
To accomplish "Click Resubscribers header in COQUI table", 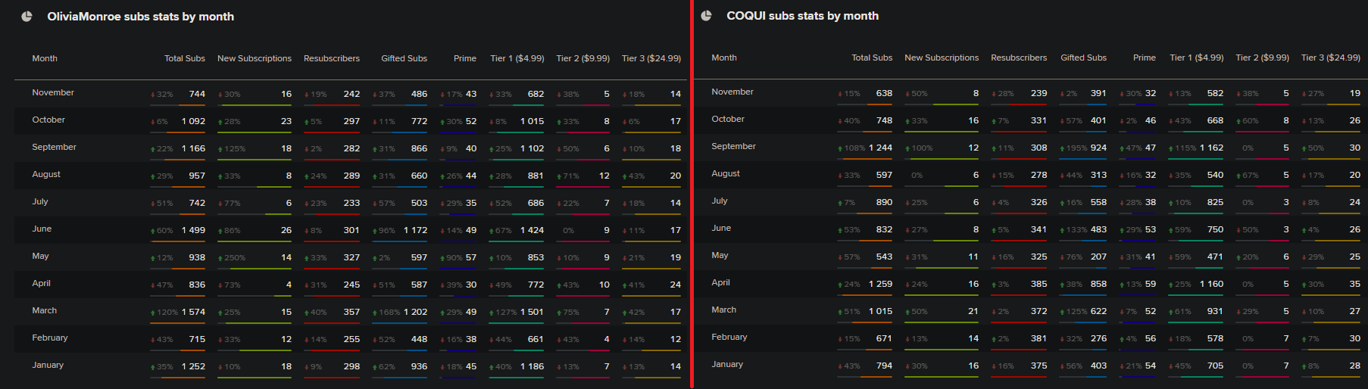I will pyautogui.click(x=1018, y=58).
